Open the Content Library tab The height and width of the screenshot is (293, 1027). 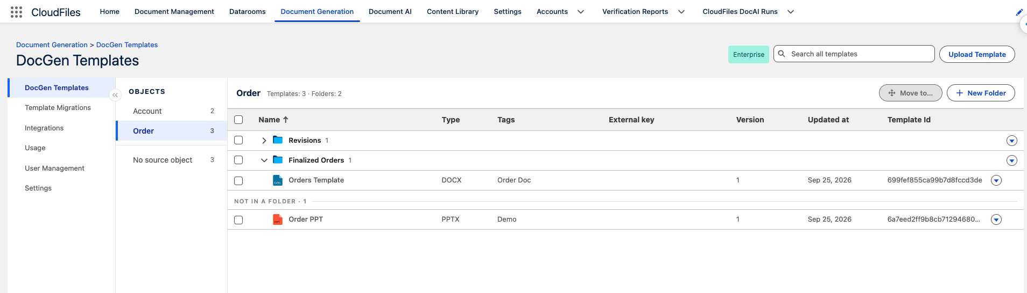[x=453, y=11]
